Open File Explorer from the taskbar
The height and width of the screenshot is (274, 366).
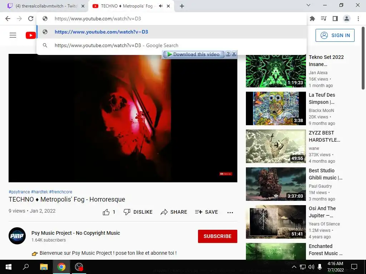[44, 267]
